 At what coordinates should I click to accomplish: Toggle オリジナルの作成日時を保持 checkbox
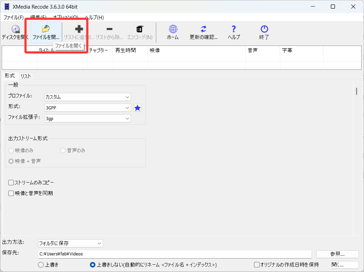click(x=256, y=265)
